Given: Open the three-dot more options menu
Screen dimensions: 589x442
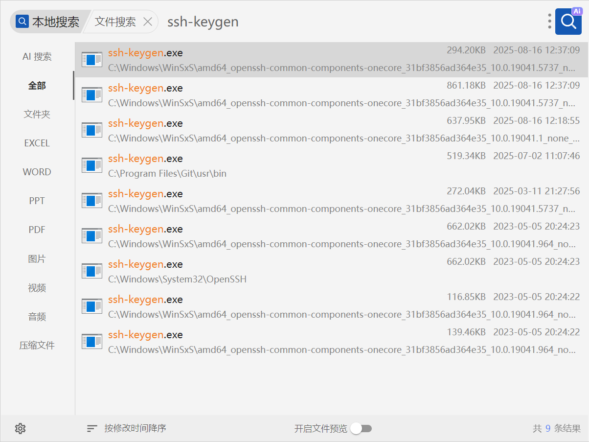Looking at the screenshot, I should tap(550, 21).
